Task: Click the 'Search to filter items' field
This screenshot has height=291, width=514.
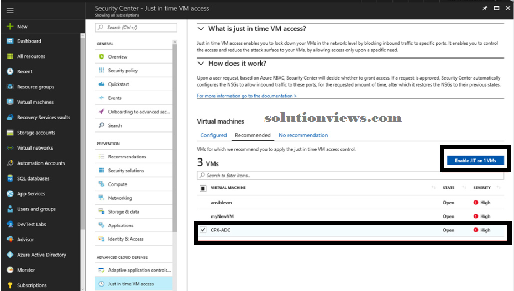Action: point(350,176)
